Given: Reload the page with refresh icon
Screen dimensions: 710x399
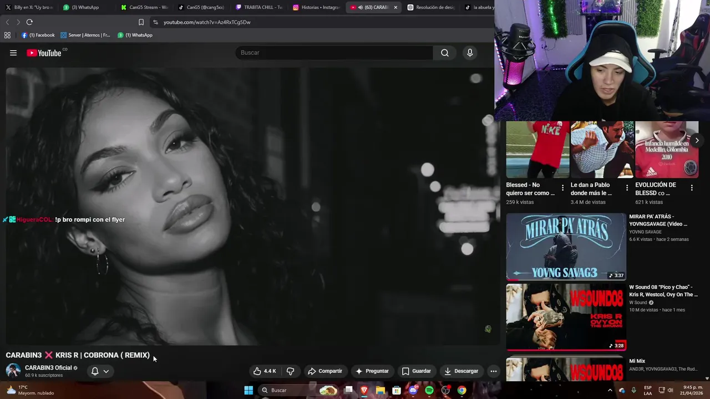Looking at the screenshot, I should [29, 22].
